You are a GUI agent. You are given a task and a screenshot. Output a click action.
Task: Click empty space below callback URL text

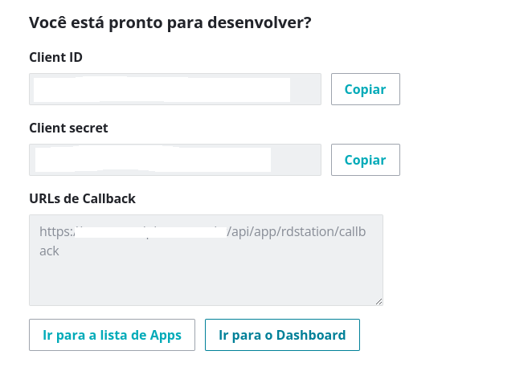pyautogui.click(x=206, y=281)
